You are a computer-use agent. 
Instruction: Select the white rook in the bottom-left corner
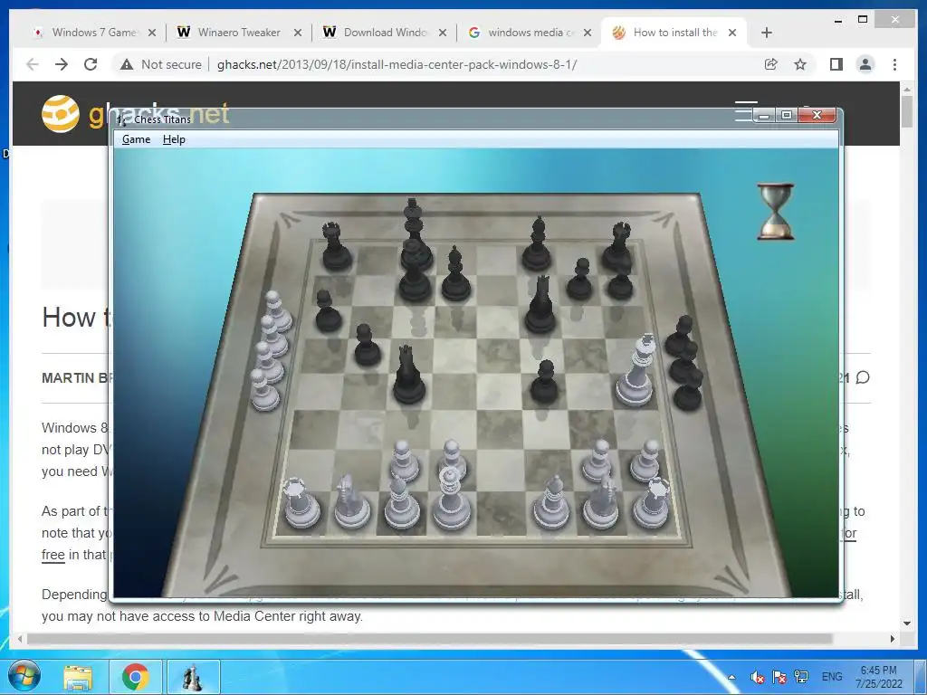click(x=301, y=503)
